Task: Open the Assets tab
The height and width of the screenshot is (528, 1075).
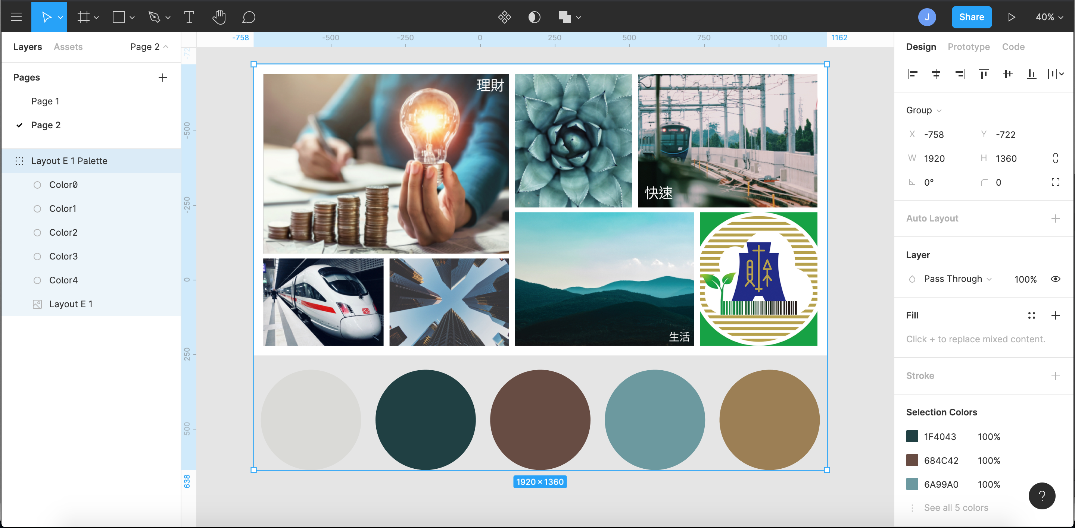Action: 68,47
